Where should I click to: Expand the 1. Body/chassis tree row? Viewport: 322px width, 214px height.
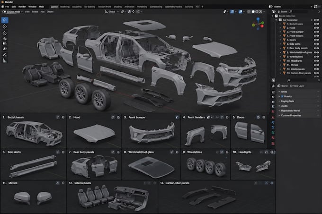click(280, 24)
